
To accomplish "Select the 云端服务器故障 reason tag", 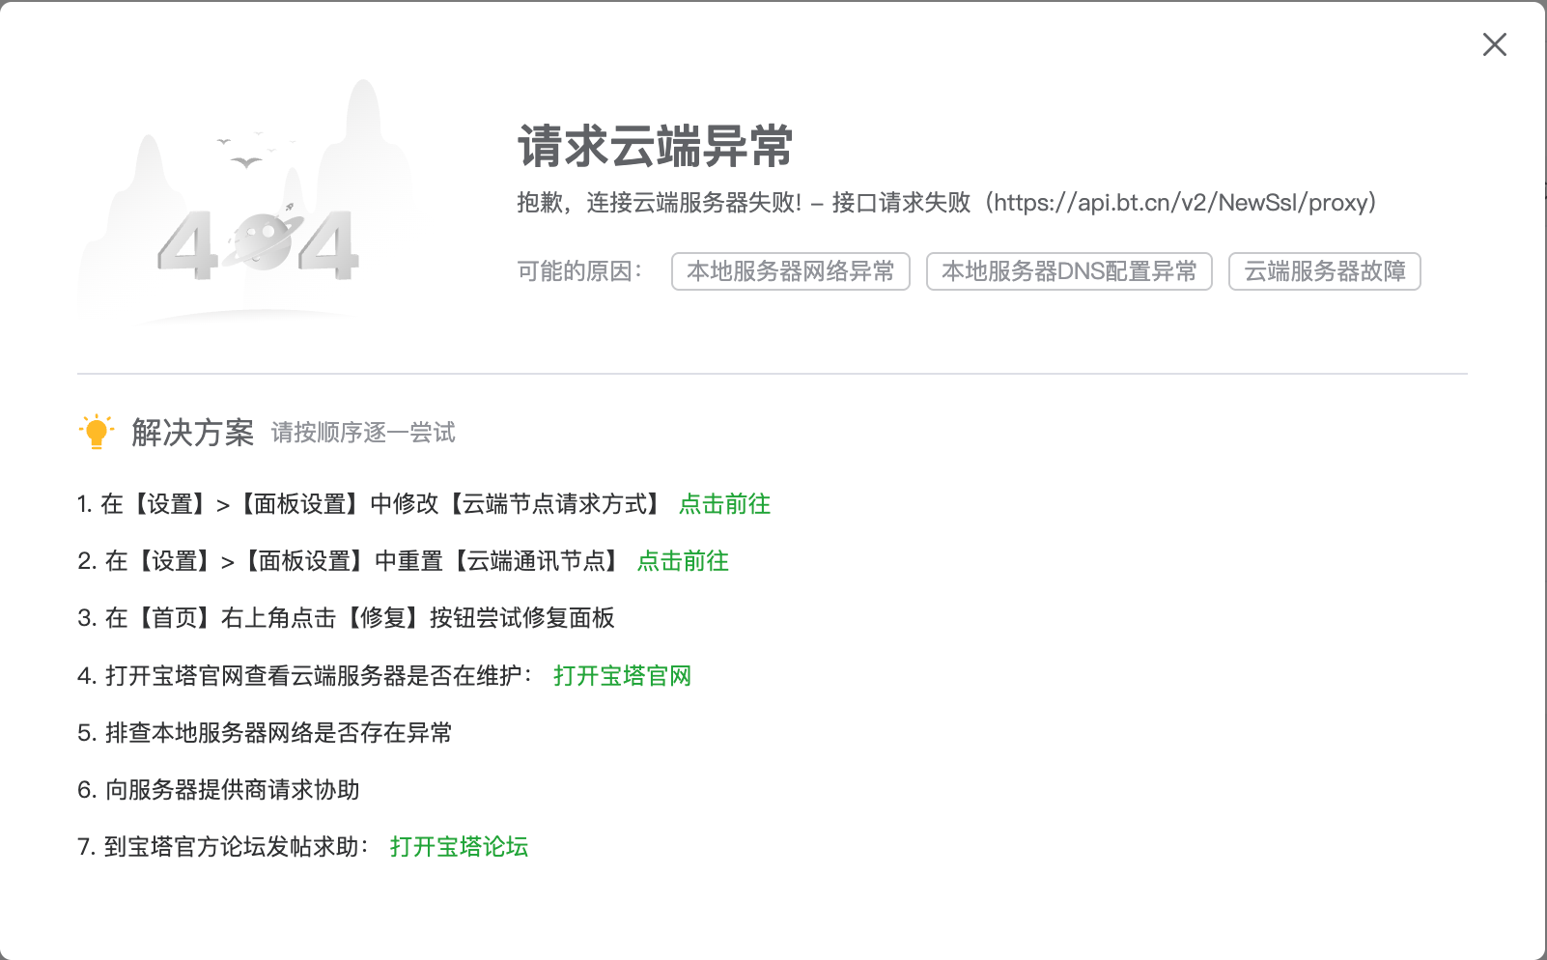I will pos(1325,271).
